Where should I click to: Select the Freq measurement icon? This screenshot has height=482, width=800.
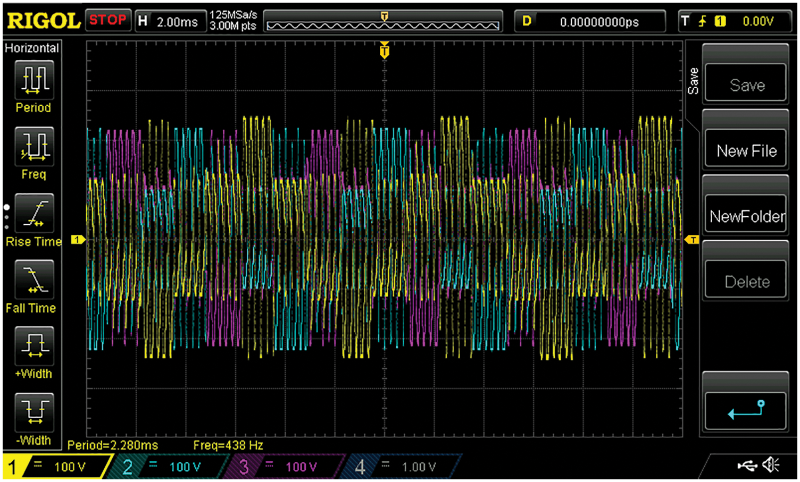tap(34, 146)
